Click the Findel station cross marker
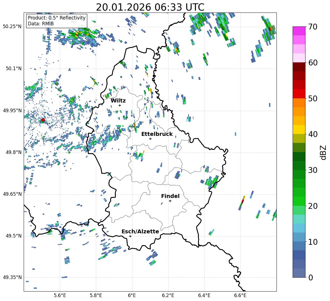This screenshot has height=301, width=330. pos(170,201)
